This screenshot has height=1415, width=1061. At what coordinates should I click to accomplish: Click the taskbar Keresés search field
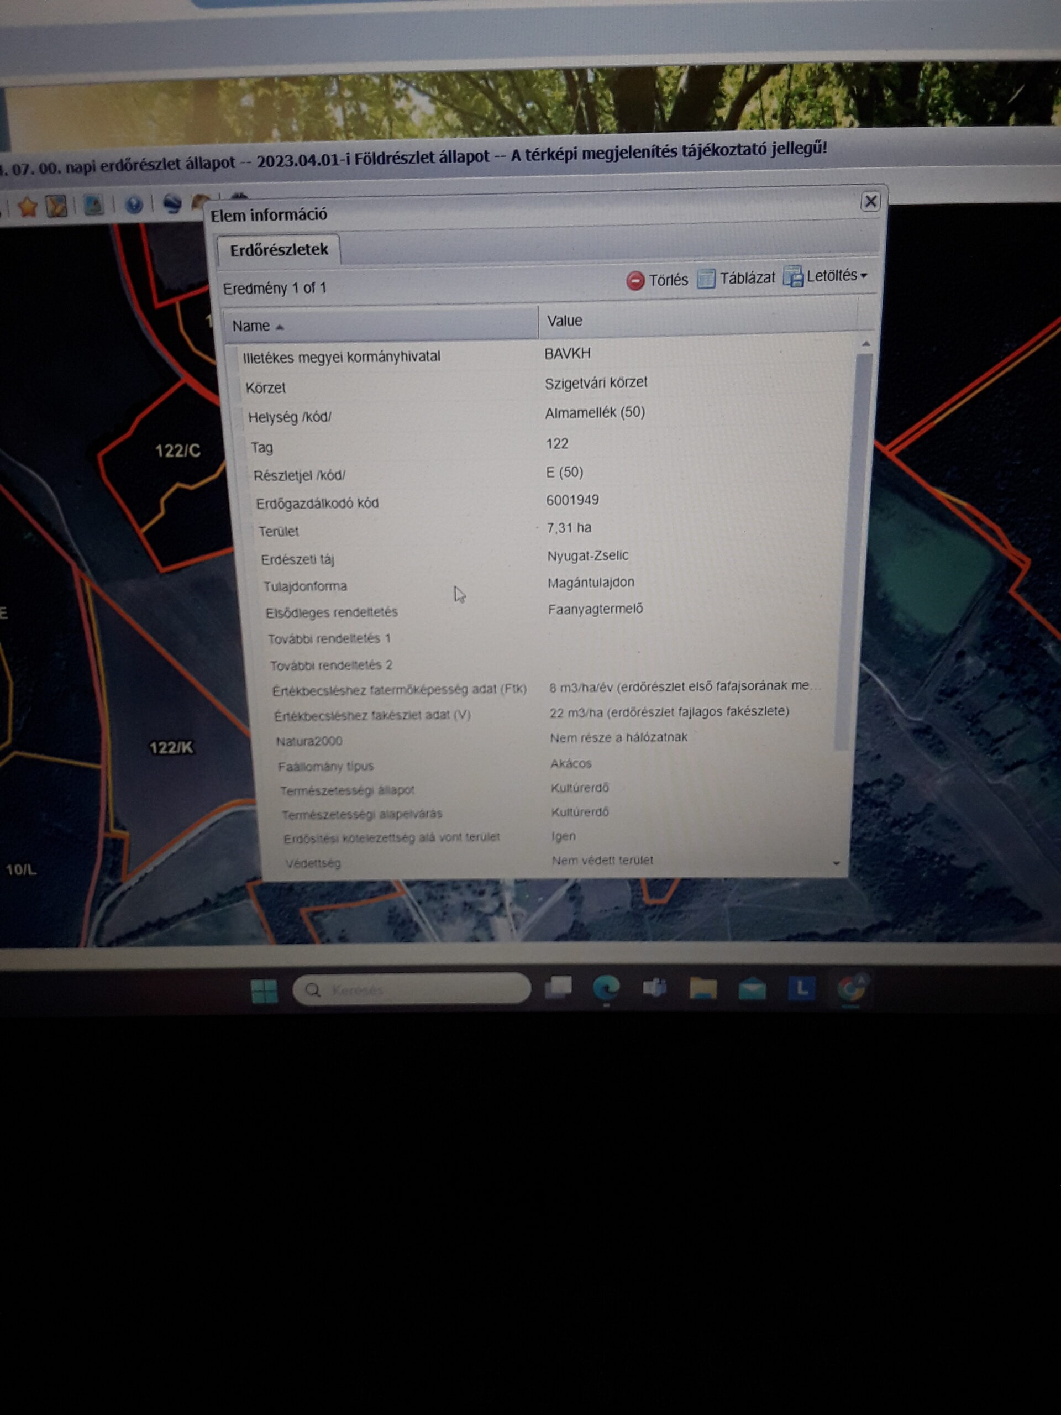tap(412, 989)
